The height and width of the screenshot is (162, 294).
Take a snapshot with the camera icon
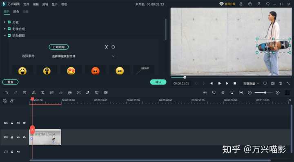273,83
